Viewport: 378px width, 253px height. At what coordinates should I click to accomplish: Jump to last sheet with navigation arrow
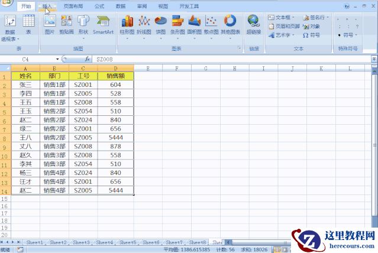19,242
